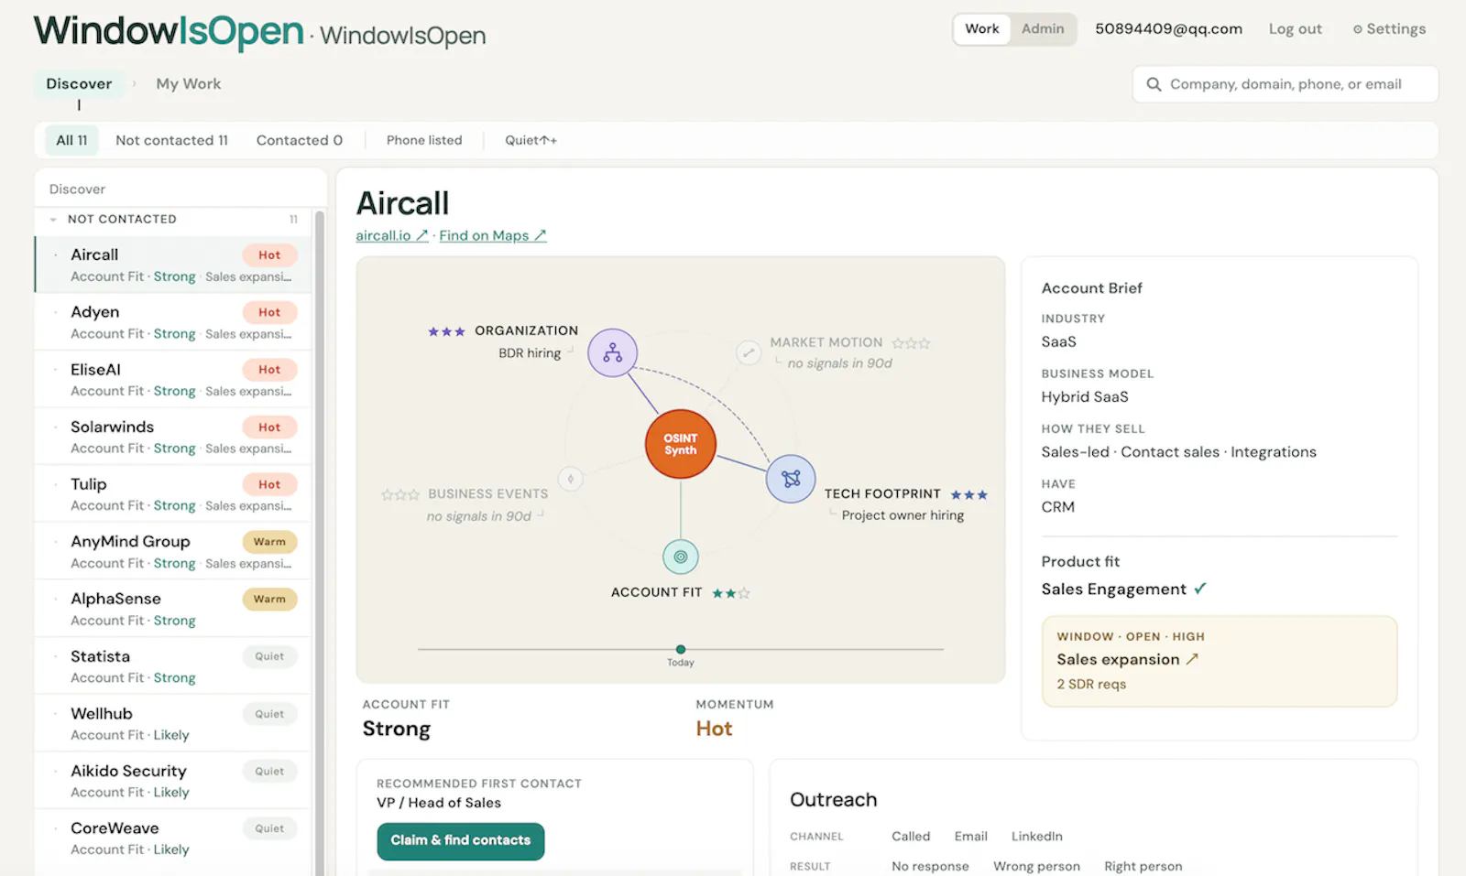Screen dimensions: 1466x876
Task: Toggle the Phone listed filter
Action: pyautogui.click(x=424, y=140)
